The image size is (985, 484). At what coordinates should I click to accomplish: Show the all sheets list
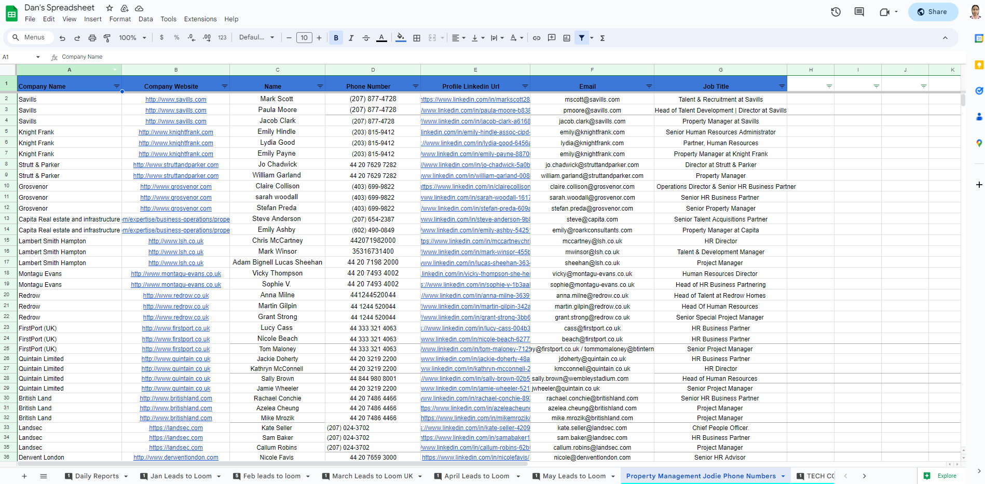(x=44, y=476)
